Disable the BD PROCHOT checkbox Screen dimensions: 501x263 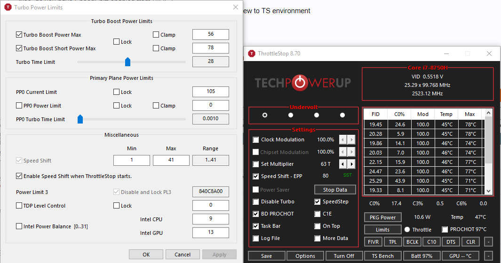pyautogui.click(x=256, y=214)
